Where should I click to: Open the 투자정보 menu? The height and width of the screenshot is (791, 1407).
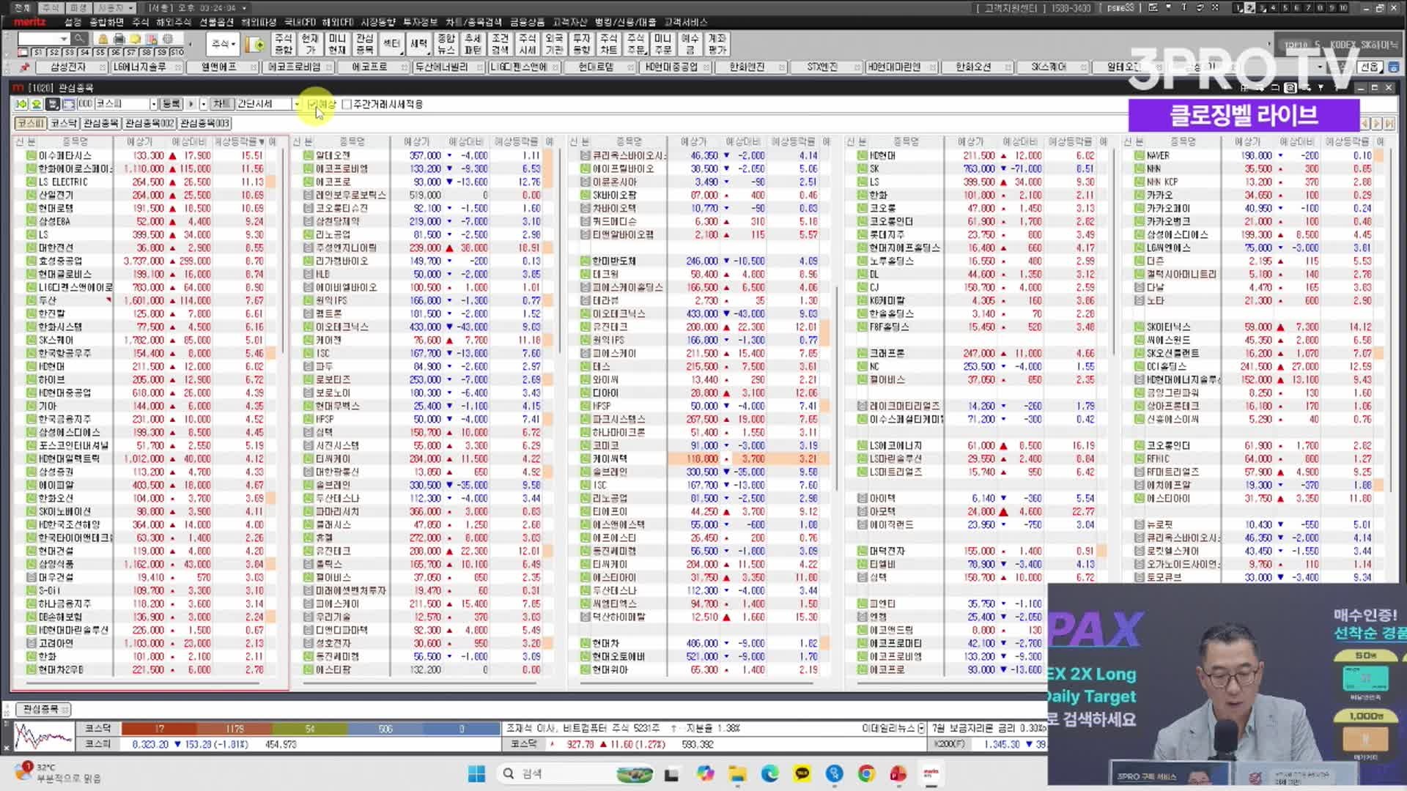point(421,22)
